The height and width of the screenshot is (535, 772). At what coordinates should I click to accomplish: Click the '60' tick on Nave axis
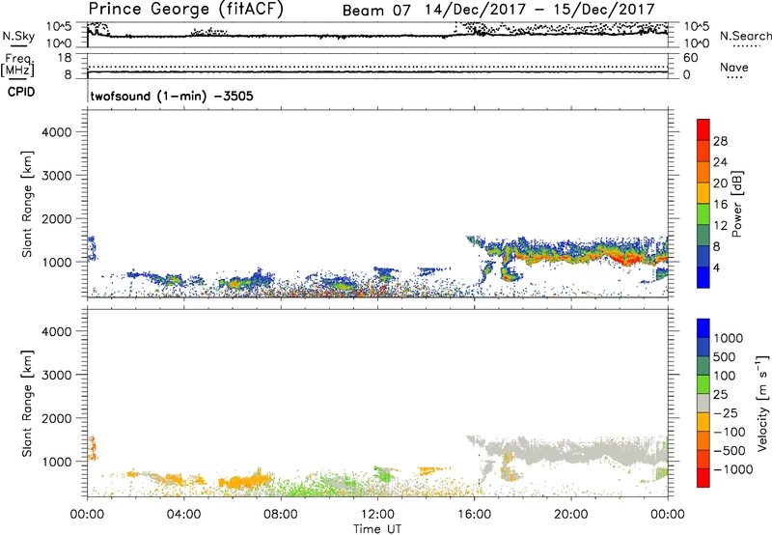tap(691, 58)
